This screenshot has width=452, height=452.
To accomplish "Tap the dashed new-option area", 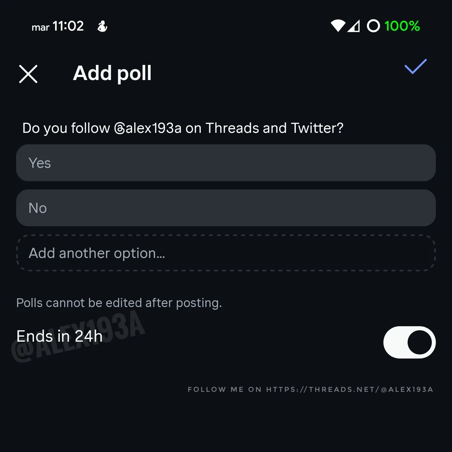I will [226, 253].
